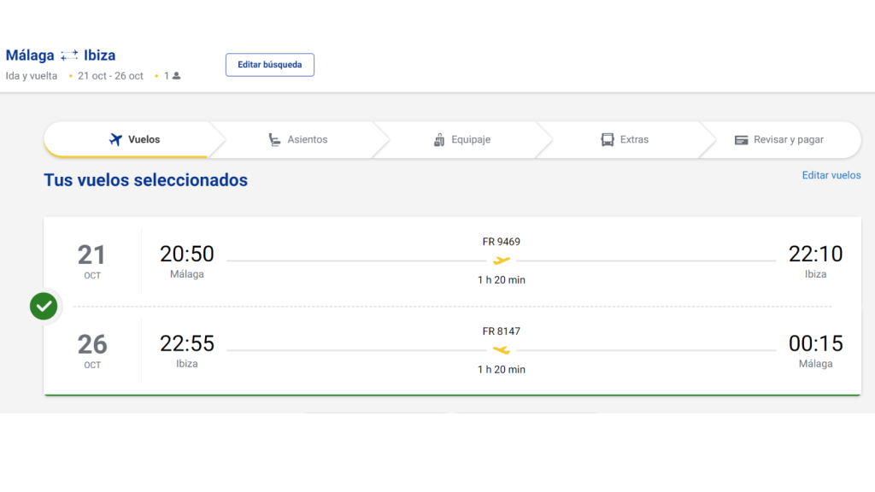Click the passenger person icon in search summary

click(176, 76)
